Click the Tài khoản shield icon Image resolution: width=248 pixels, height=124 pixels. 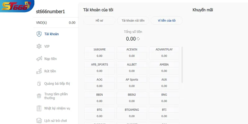39,34
